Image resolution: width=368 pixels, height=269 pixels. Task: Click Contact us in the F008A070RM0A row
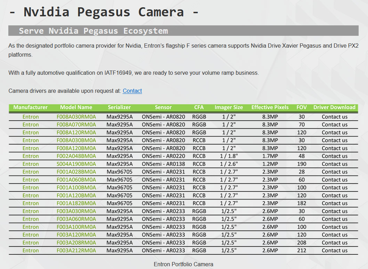(334, 124)
